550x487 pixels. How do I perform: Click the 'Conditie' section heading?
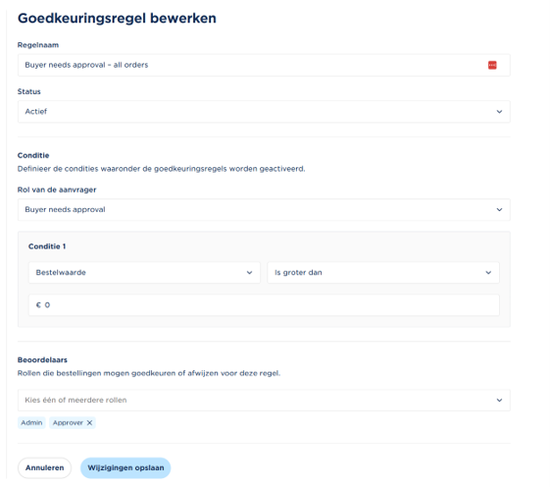[x=33, y=155]
